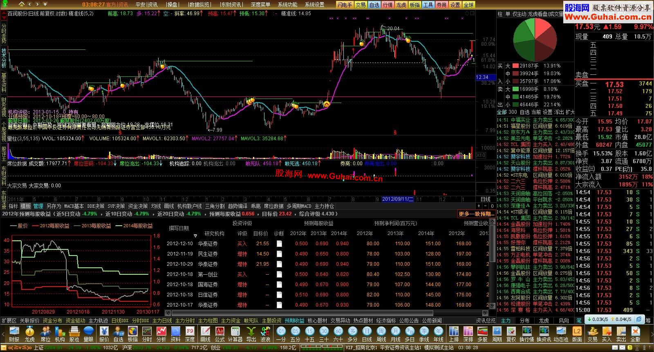Image resolution: width=654 pixels, height=352 pixels.
Task: Click the 闪电手 button
Action: tap(345, 4)
